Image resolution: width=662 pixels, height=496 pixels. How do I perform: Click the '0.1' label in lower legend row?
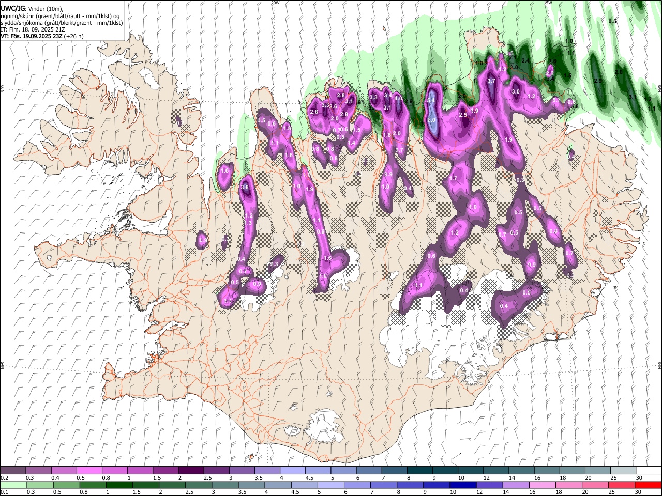(x=4, y=492)
